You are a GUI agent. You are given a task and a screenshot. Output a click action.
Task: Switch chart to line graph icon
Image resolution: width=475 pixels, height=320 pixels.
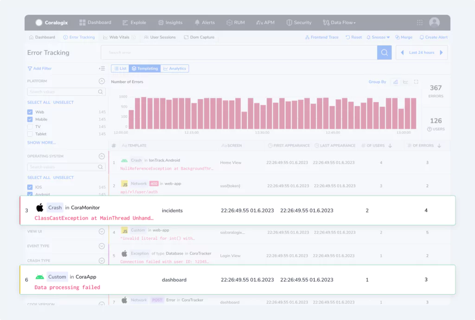405,82
